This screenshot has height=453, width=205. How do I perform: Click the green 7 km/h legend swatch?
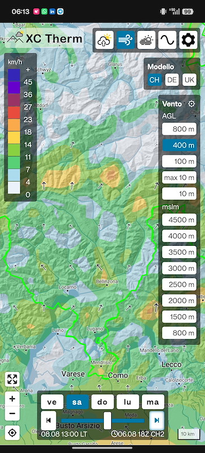pos(14,163)
